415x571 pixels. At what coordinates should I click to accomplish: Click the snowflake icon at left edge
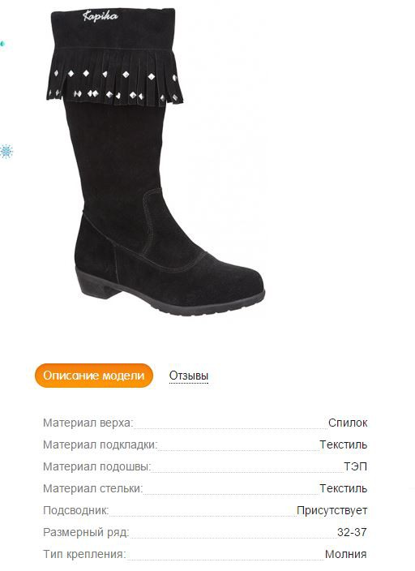point(6,151)
